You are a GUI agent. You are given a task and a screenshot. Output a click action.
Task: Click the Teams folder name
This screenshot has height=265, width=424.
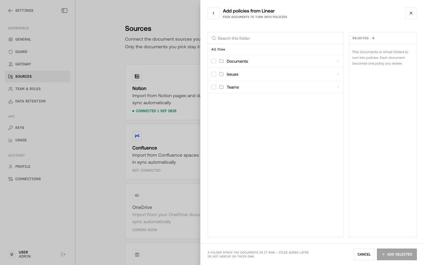pos(233,87)
